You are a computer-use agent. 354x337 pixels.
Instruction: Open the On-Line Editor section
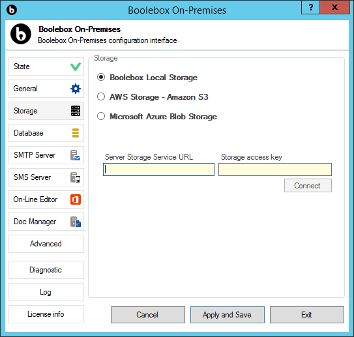pyautogui.click(x=46, y=199)
